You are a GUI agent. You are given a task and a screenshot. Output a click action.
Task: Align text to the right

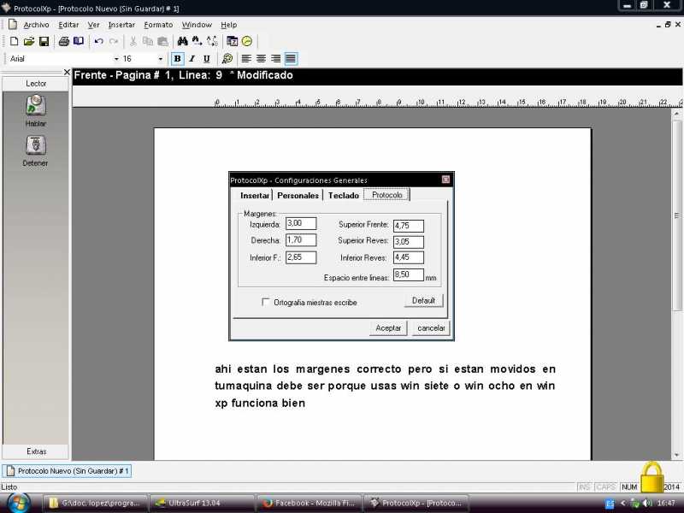(x=275, y=58)
